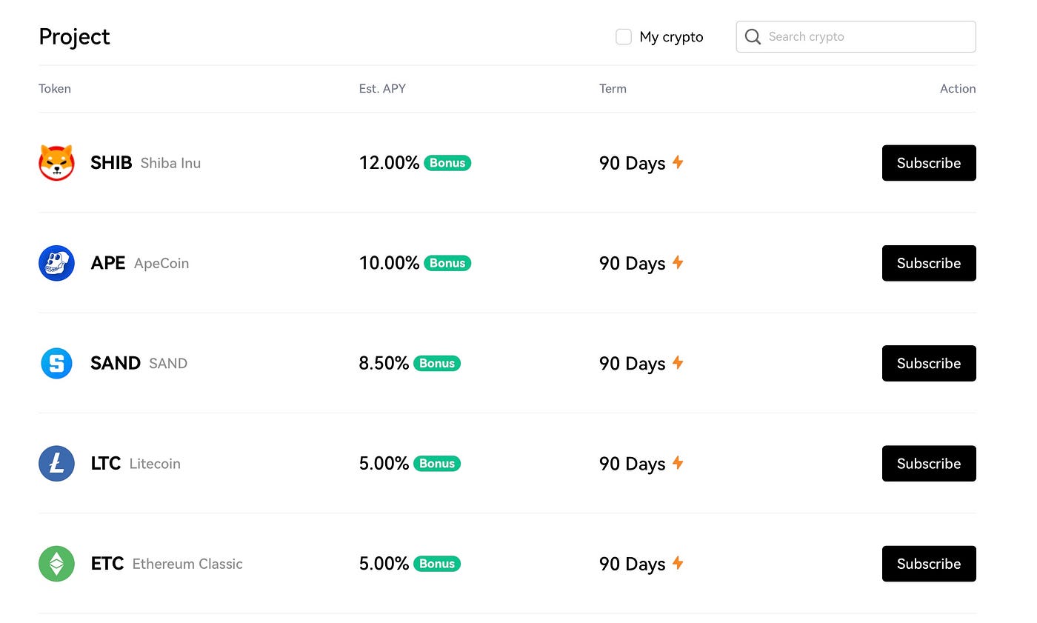Click the Action column header
The height and width of the screenshot is (623, 1037).
[958, 88]
